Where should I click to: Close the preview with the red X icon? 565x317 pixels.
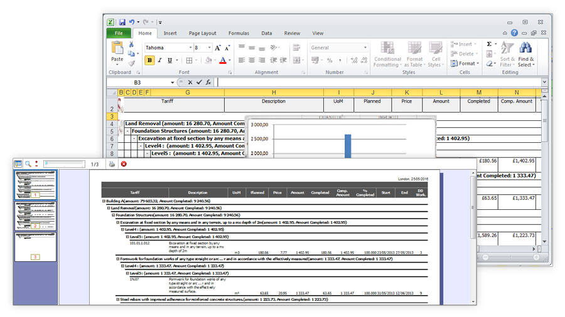pos(124,164)
